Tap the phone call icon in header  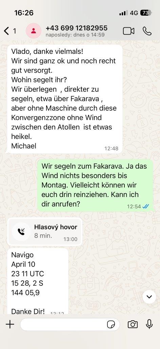point(147,31)
